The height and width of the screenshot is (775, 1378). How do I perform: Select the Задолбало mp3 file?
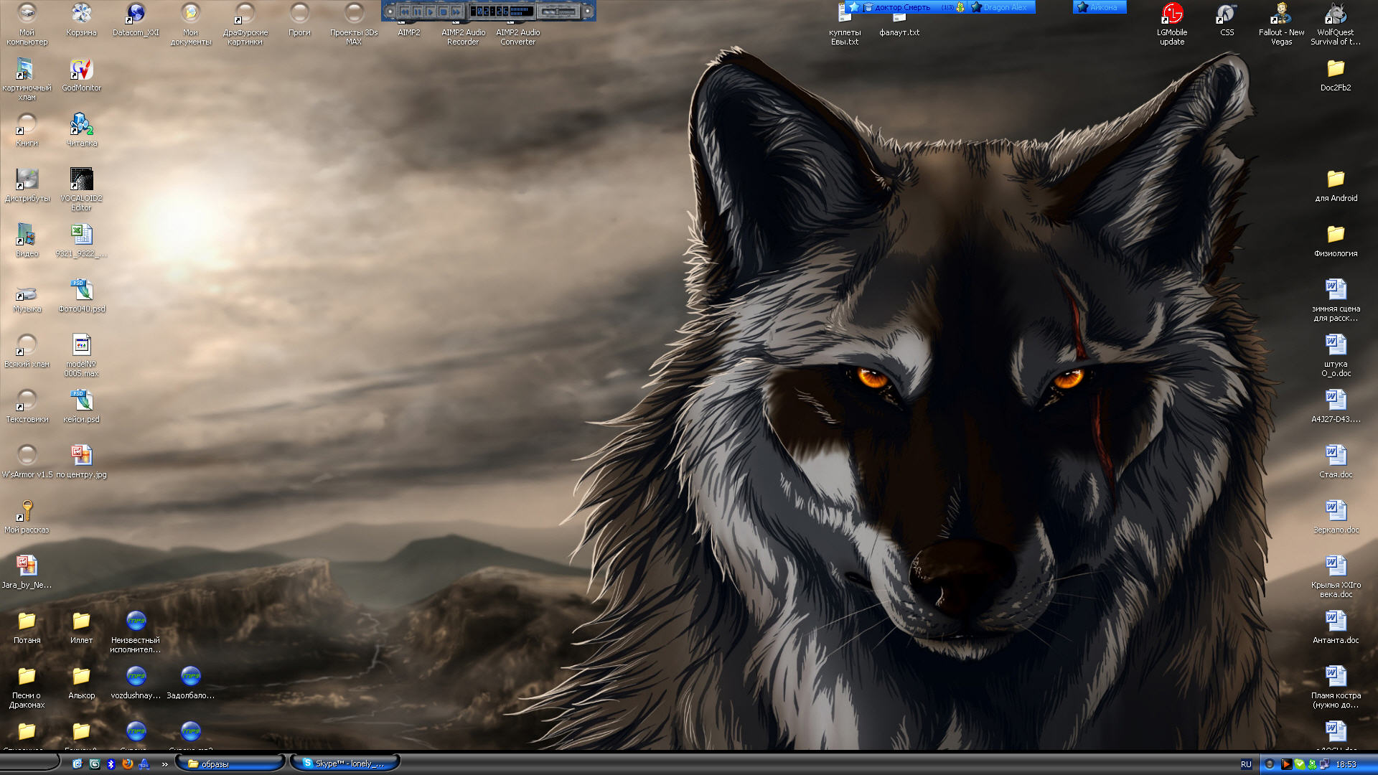(x=190, y=682)
